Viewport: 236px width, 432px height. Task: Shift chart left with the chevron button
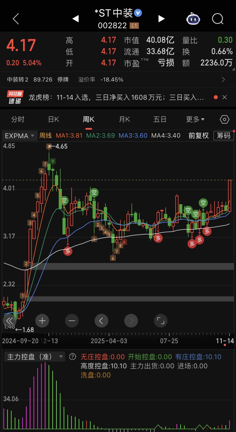coord(101,321)
